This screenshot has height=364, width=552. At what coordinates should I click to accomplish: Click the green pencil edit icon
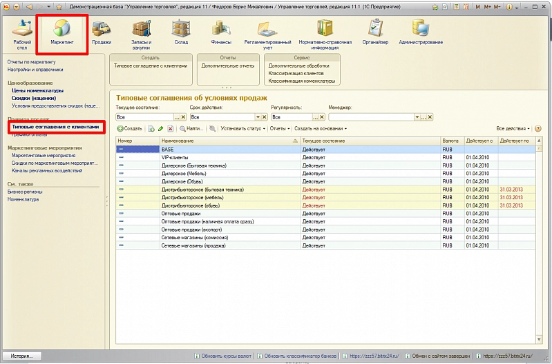pos(160,128)
